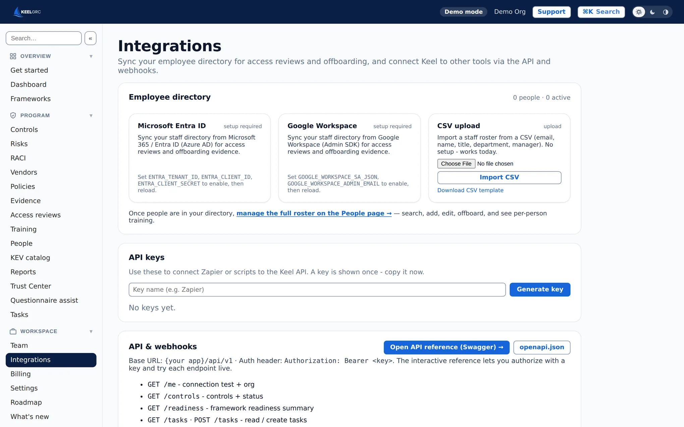
Task: Go to Billing
Action: pyautogui.click(x=51, y=374)
